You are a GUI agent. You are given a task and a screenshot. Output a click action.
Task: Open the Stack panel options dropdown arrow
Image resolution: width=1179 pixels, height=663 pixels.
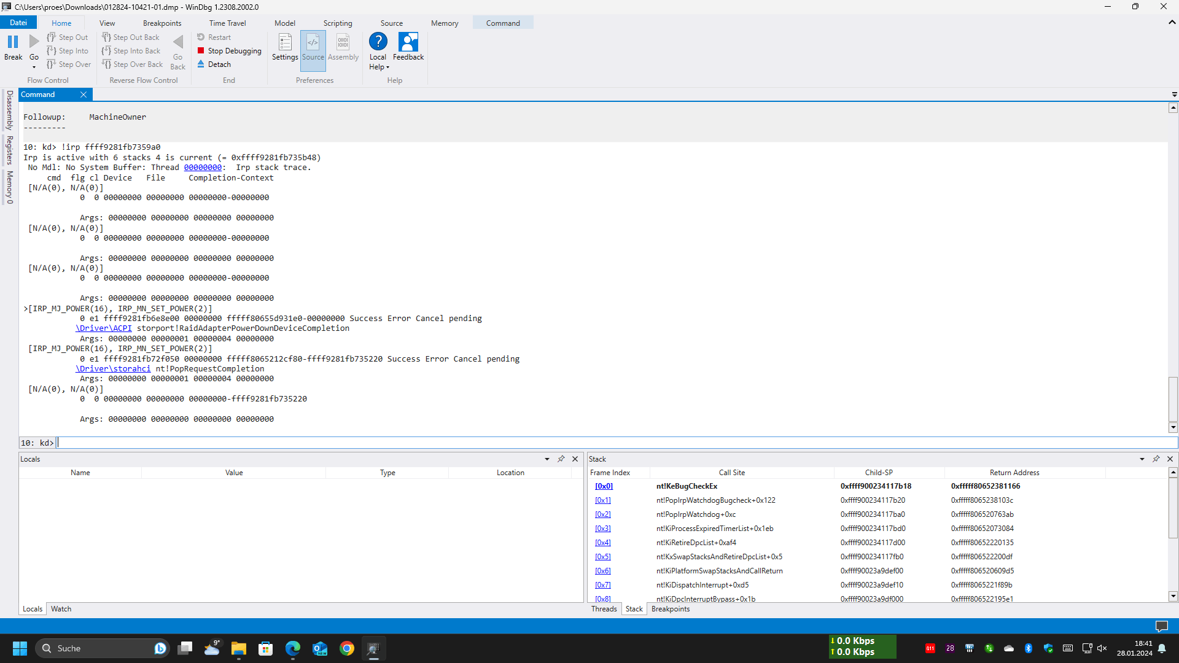click(x=1142, y=459)
